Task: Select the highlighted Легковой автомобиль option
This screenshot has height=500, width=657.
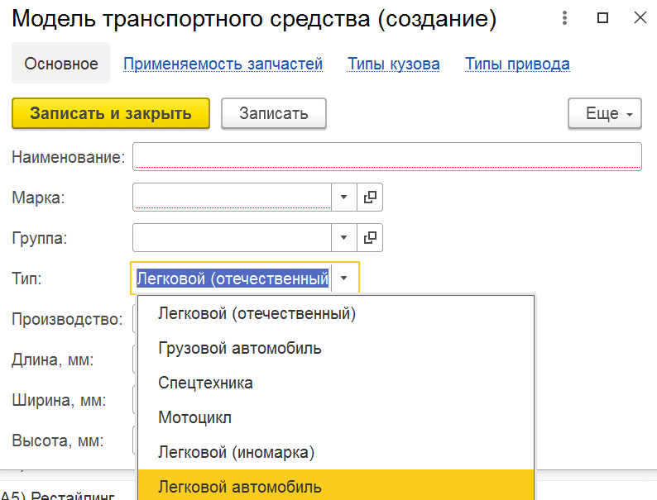Action: 336,485
